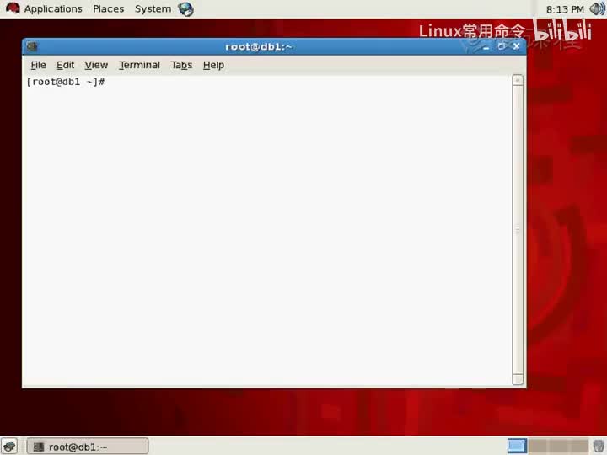Close the root@db1 terminal window
Viewport: 607px width, 455px height.
pos(517,46)
